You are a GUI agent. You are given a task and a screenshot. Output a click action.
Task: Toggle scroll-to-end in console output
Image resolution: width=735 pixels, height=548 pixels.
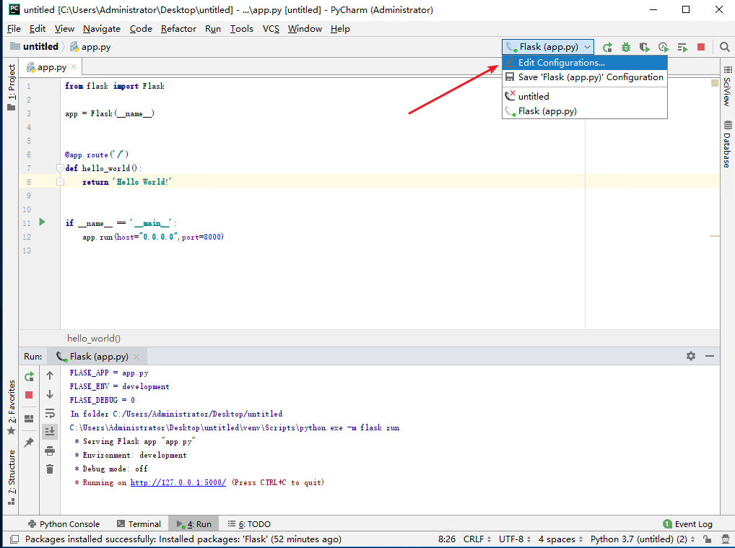pos(49,431)
